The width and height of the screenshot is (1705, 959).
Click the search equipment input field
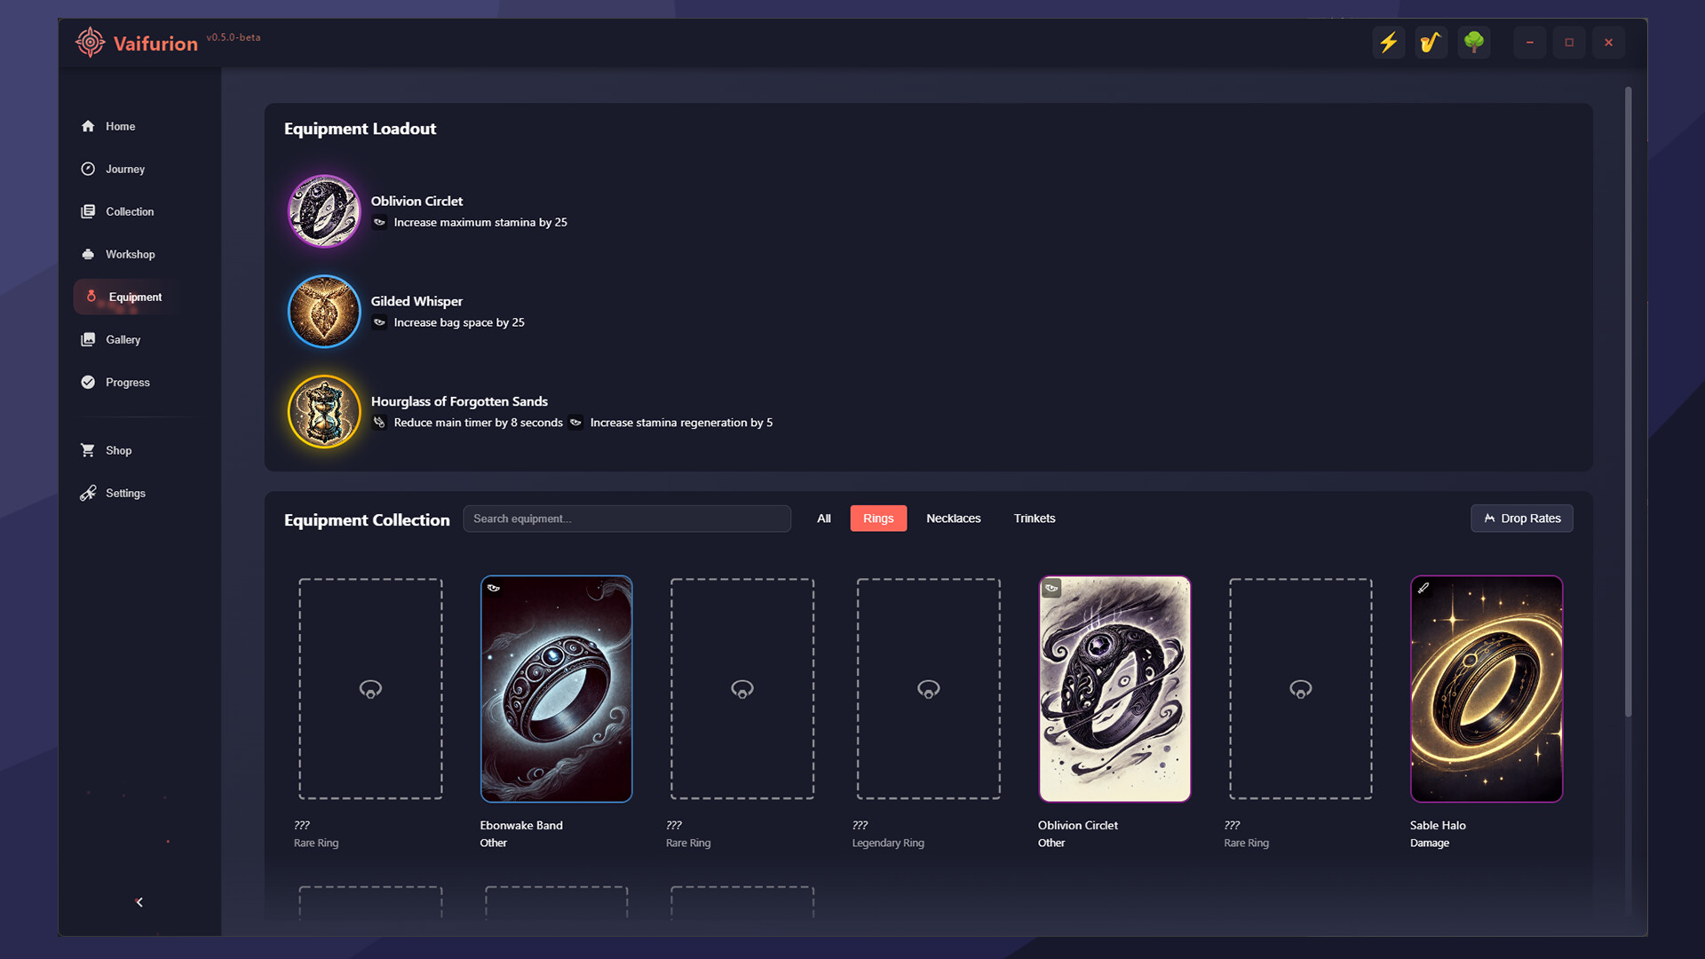627,518
